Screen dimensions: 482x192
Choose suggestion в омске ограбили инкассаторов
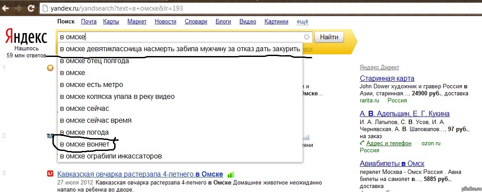coord(180,156)
